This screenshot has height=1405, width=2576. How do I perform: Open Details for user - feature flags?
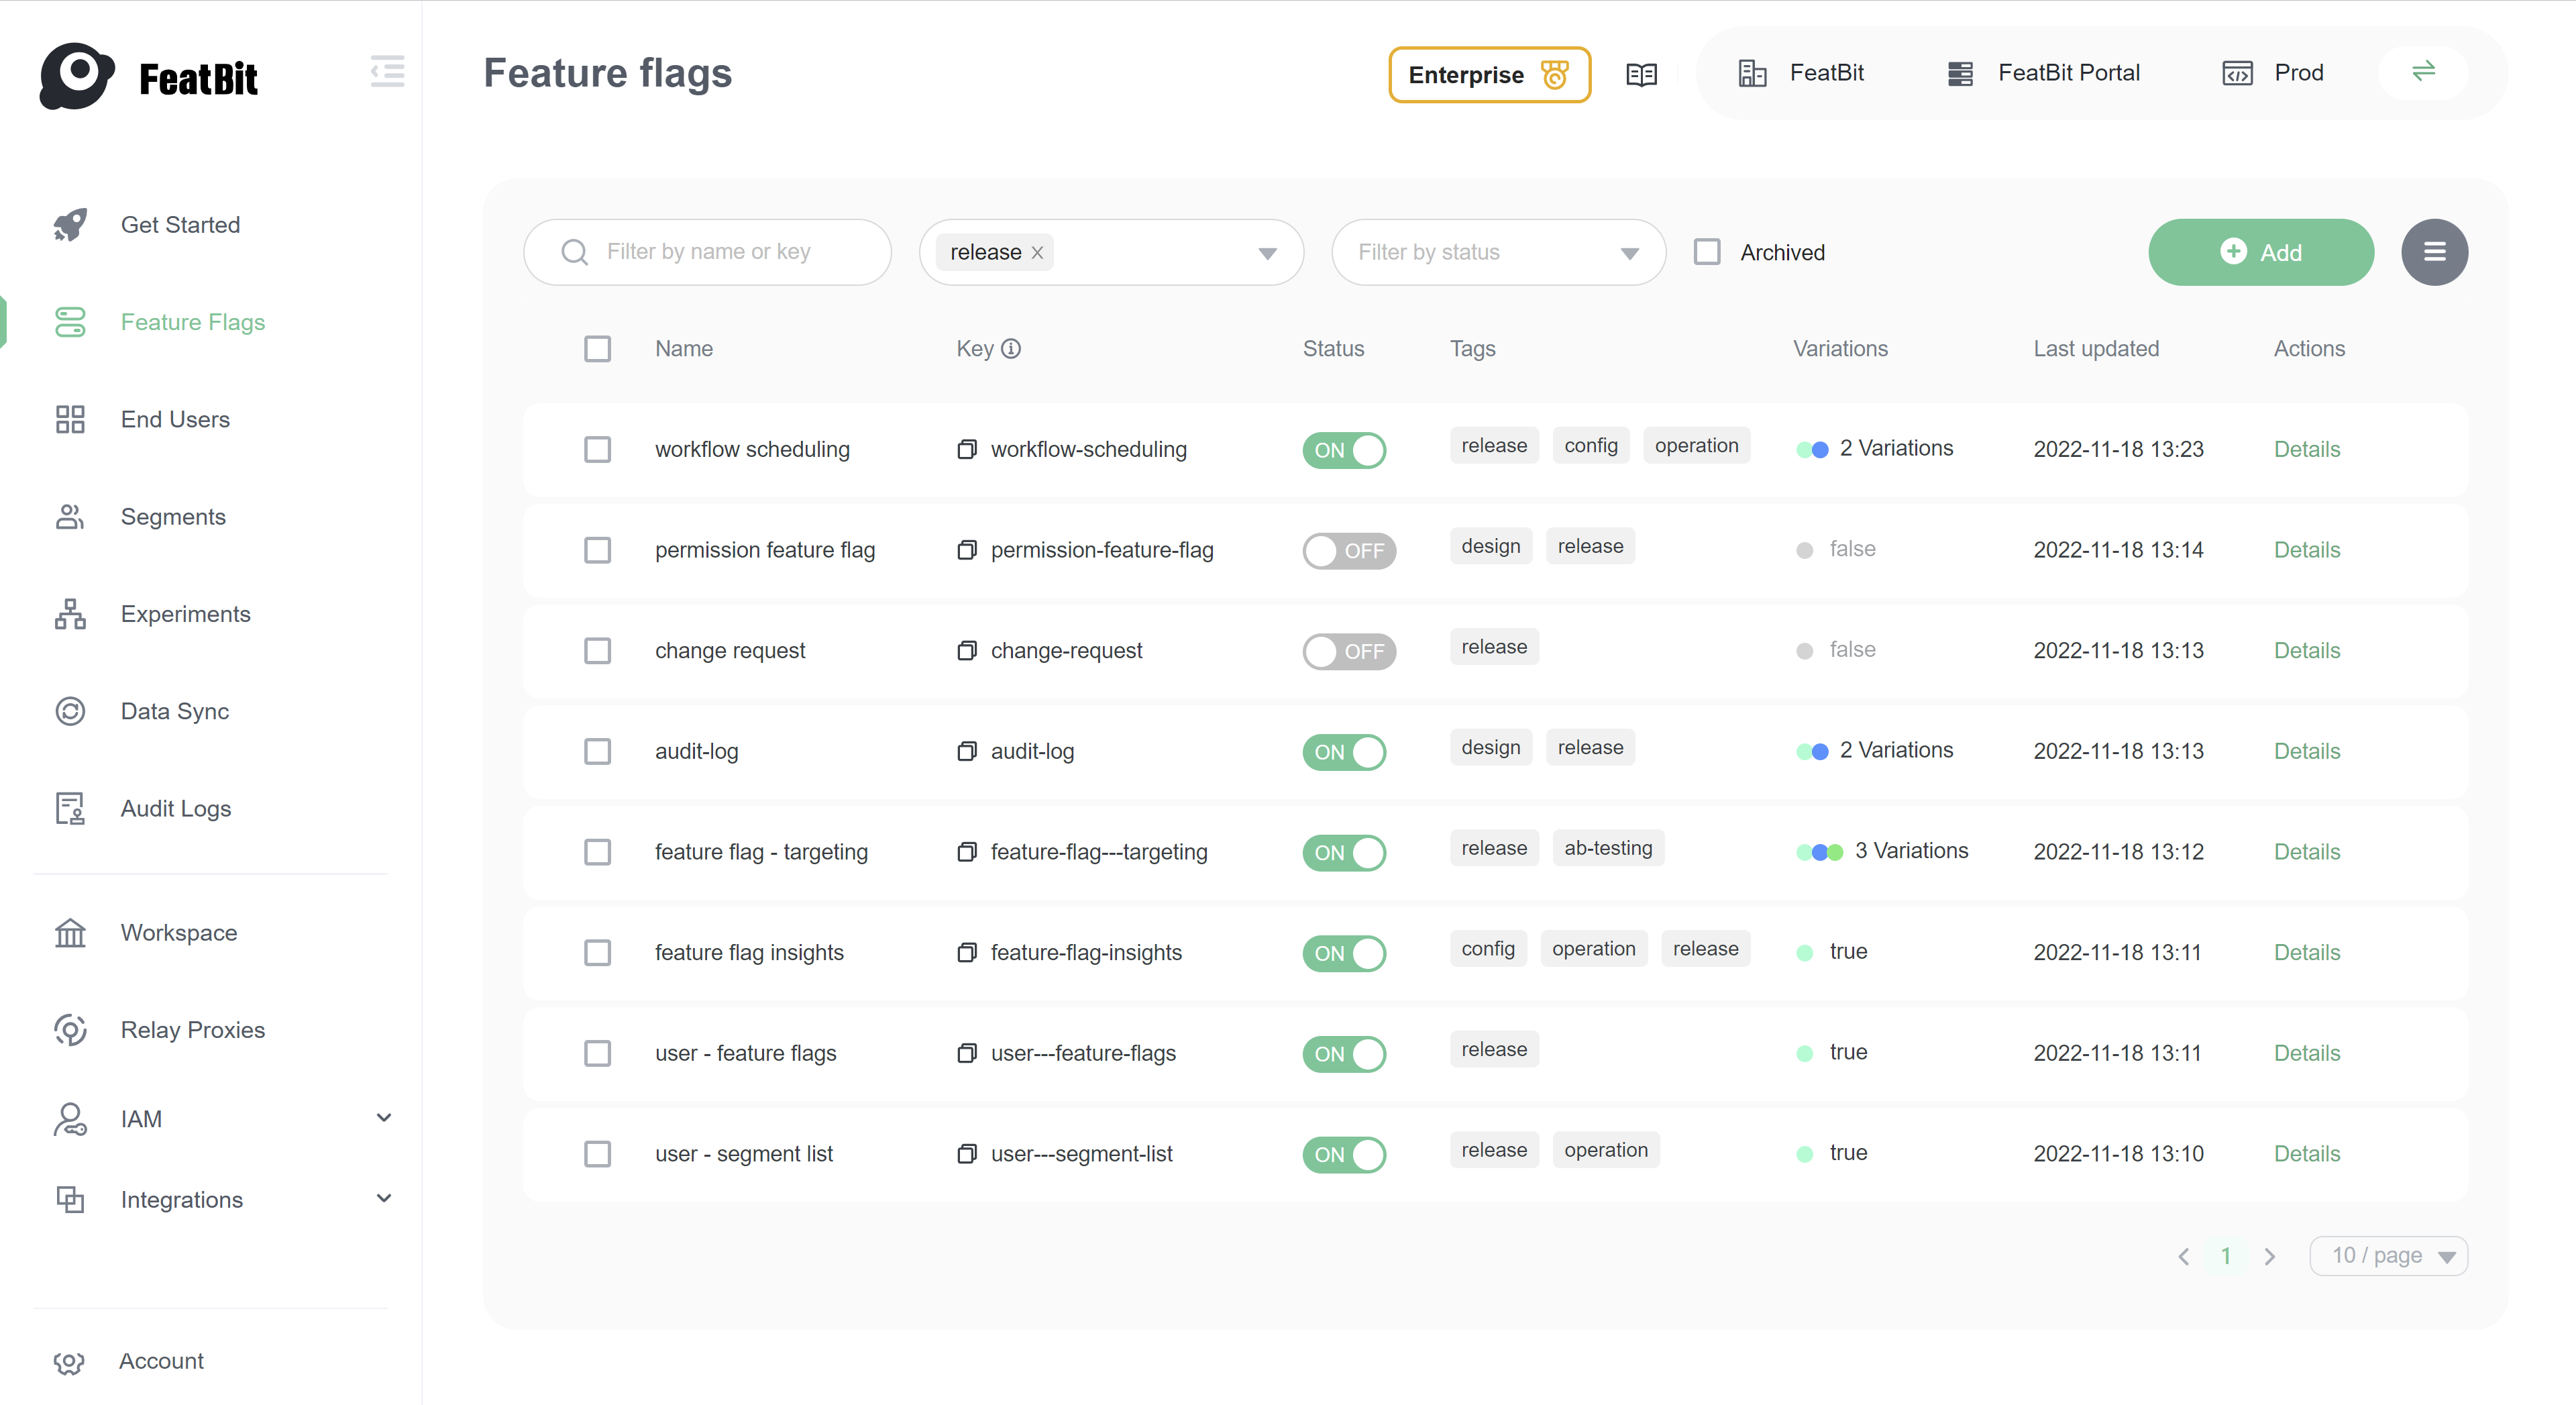pyautogui.click(x=2306, y=1053)
